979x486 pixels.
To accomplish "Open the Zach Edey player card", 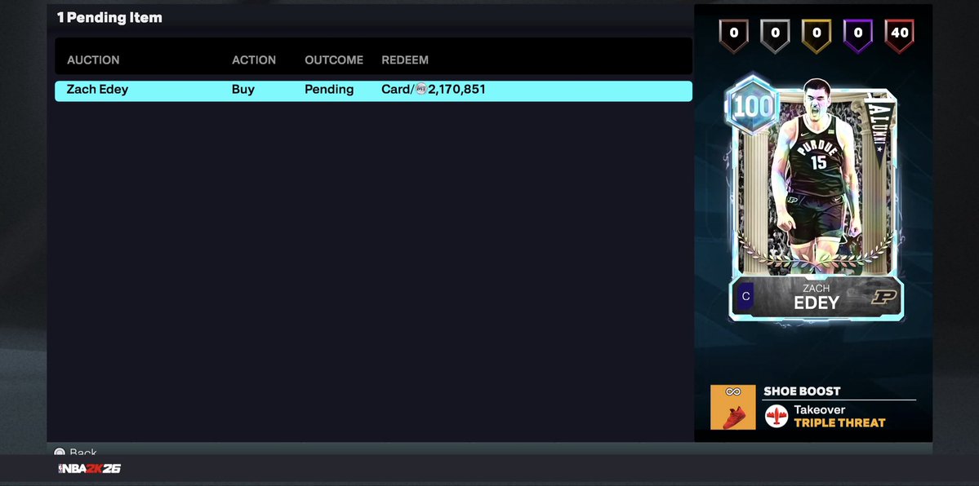I will (816, 198).
